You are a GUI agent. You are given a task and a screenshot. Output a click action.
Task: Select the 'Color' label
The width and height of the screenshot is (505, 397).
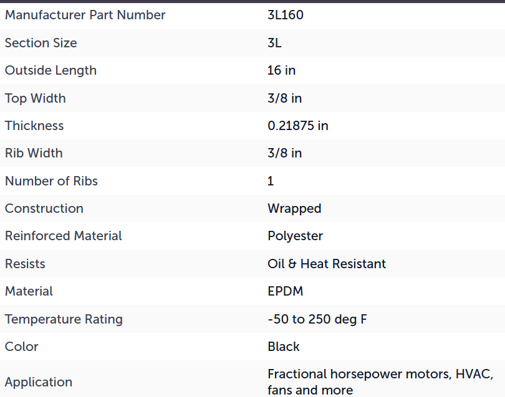22,347
